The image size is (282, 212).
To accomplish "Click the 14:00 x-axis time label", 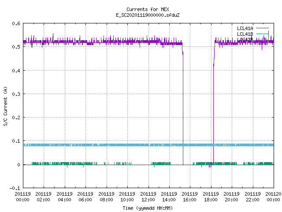I will coord(169,200).
